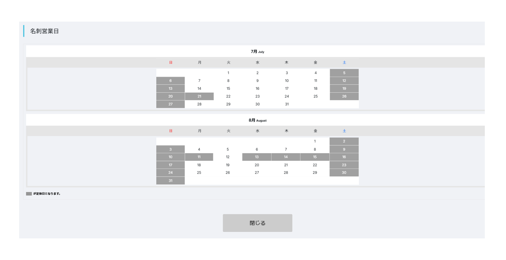Click July 27 Sunday cell
506x260 pixels.
point(170,104)
